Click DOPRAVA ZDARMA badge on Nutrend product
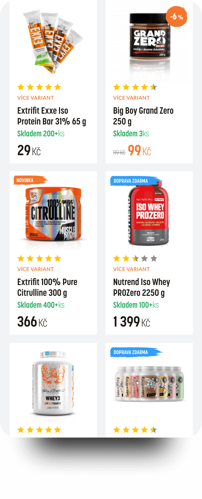 pyautogui.click(x=131, y=181)
